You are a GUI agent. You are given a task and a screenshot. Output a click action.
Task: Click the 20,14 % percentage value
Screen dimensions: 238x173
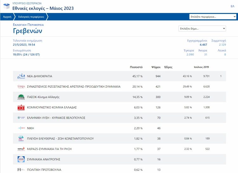[x=137, y=87]
